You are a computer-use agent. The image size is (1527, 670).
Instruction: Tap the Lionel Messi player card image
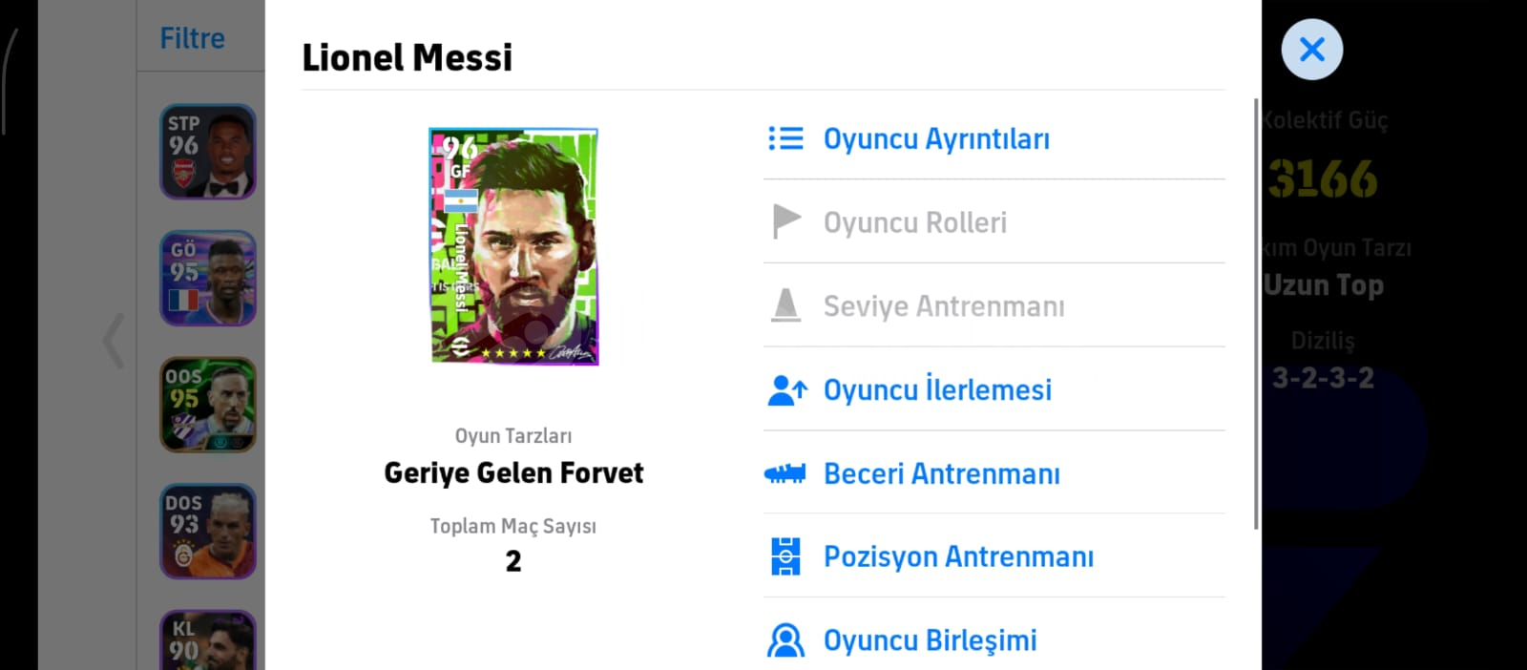513,246
